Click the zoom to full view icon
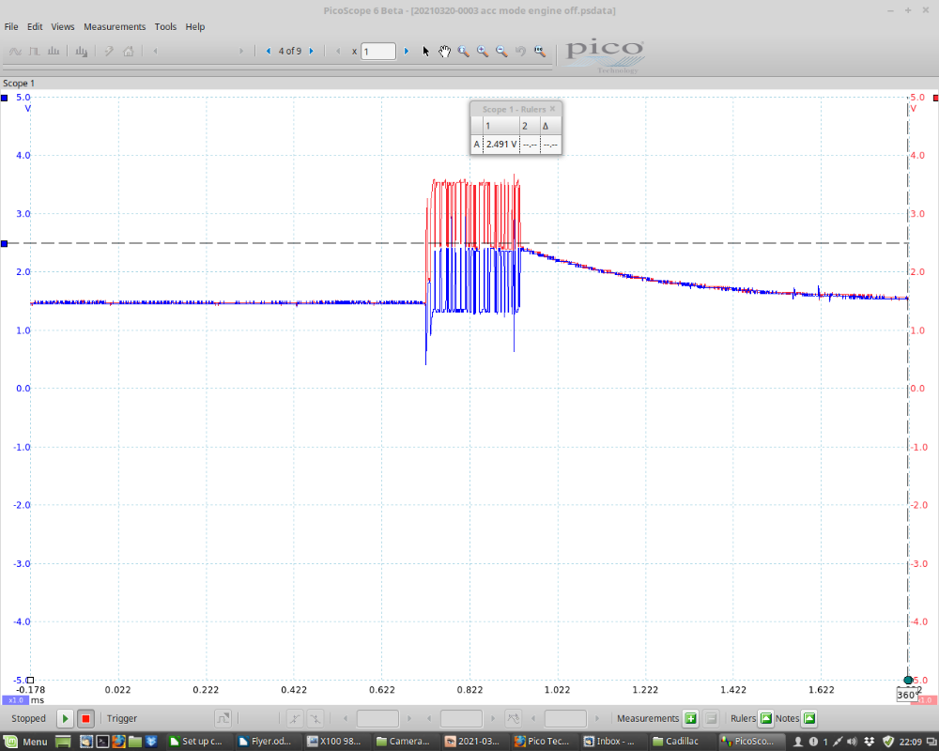Viewport: 939px width, 751px height. pos(539,52)
